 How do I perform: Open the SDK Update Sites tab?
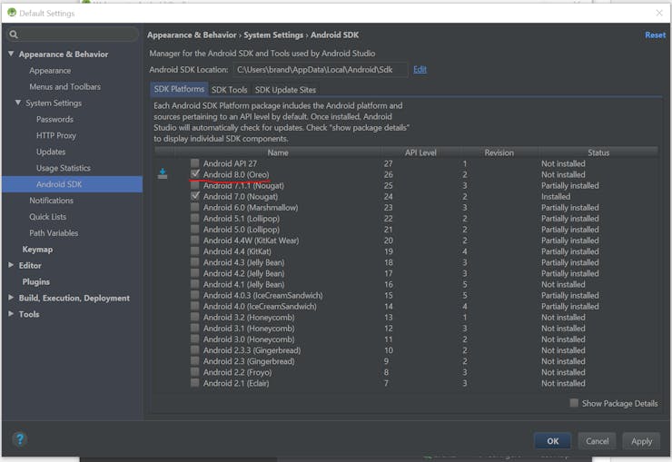pyautogui.click(x=285, y=90)
